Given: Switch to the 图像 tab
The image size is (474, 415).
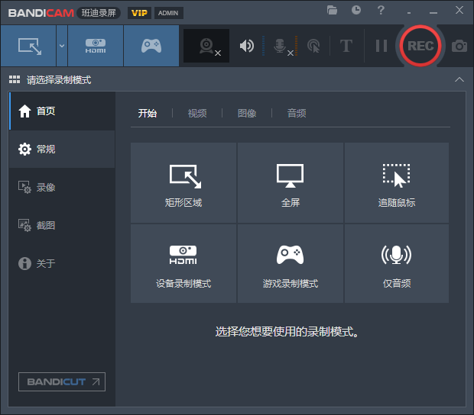Looking at the screenshot, I should click(247, 113).
